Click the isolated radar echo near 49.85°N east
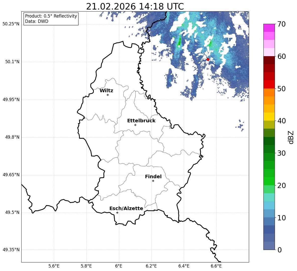The width and height of the screenshot is (297, 271). 240,125
